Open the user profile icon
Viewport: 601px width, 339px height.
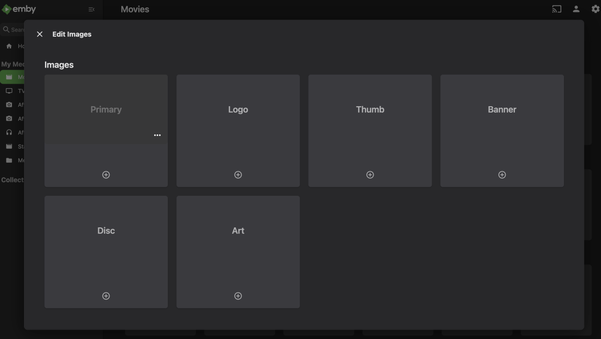pos(576,9)
